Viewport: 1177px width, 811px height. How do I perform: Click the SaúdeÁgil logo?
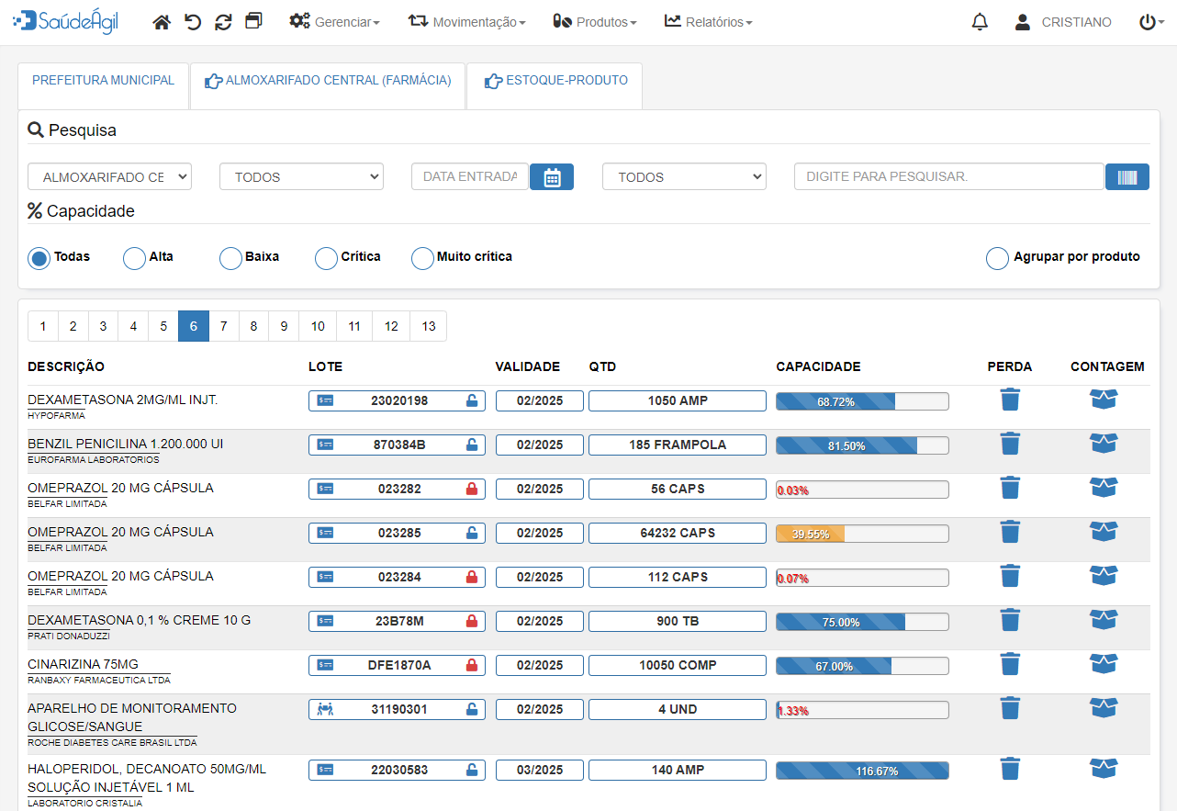click(65, 22)
